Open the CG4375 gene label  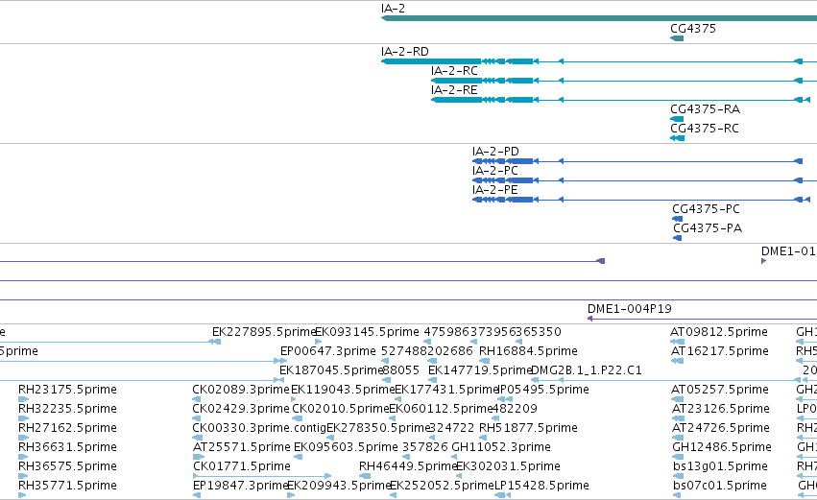(693, 29)
